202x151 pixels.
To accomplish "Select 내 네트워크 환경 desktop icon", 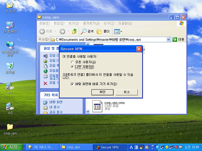I will [x=10, y=49].
